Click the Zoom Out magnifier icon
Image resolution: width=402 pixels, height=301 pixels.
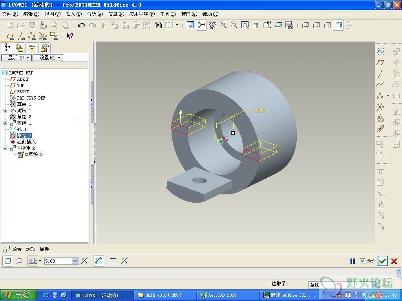pyautogui.click(x=234, y=25)
